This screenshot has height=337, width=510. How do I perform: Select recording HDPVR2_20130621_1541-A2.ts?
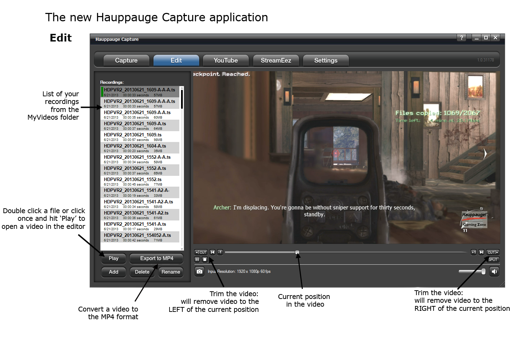(x=140, y=215)
